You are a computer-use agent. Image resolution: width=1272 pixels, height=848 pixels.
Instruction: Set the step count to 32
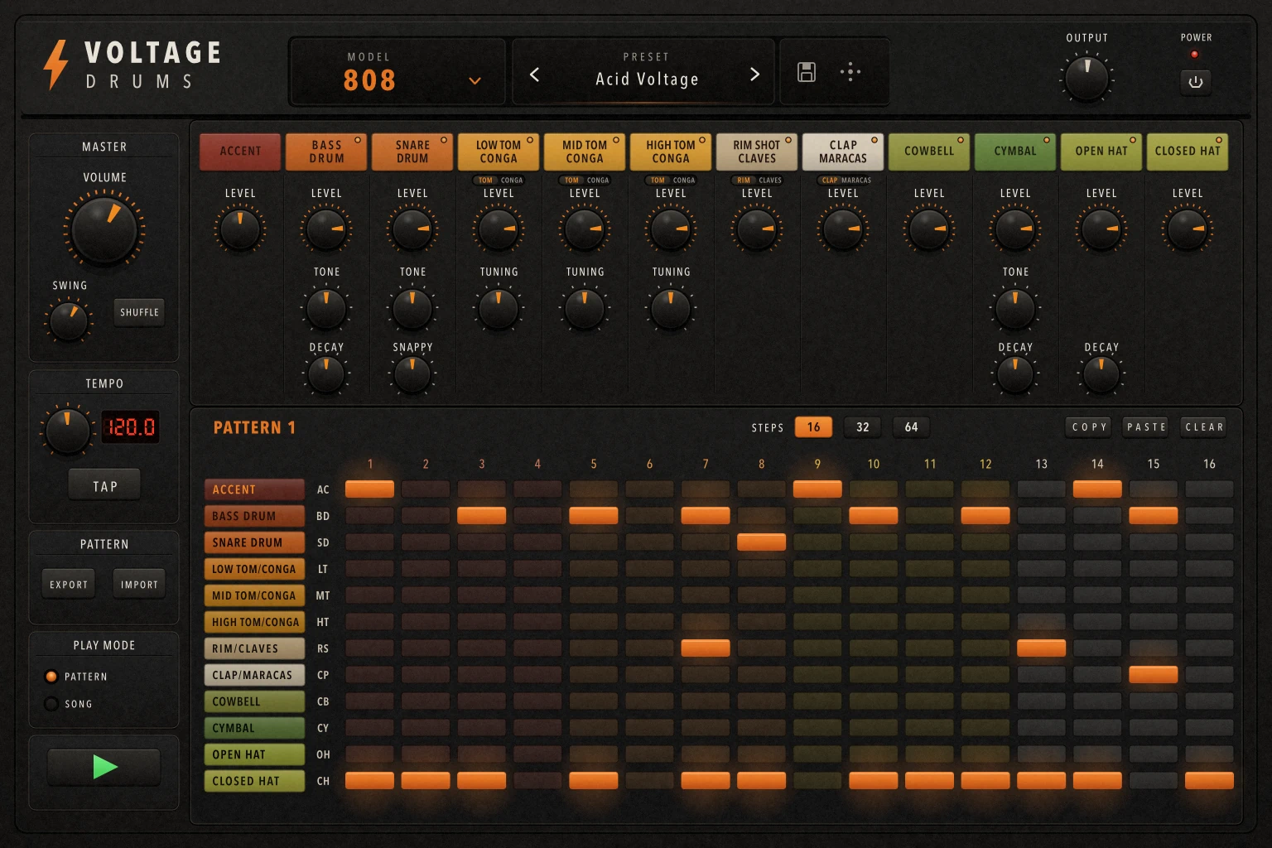point(863,427)
